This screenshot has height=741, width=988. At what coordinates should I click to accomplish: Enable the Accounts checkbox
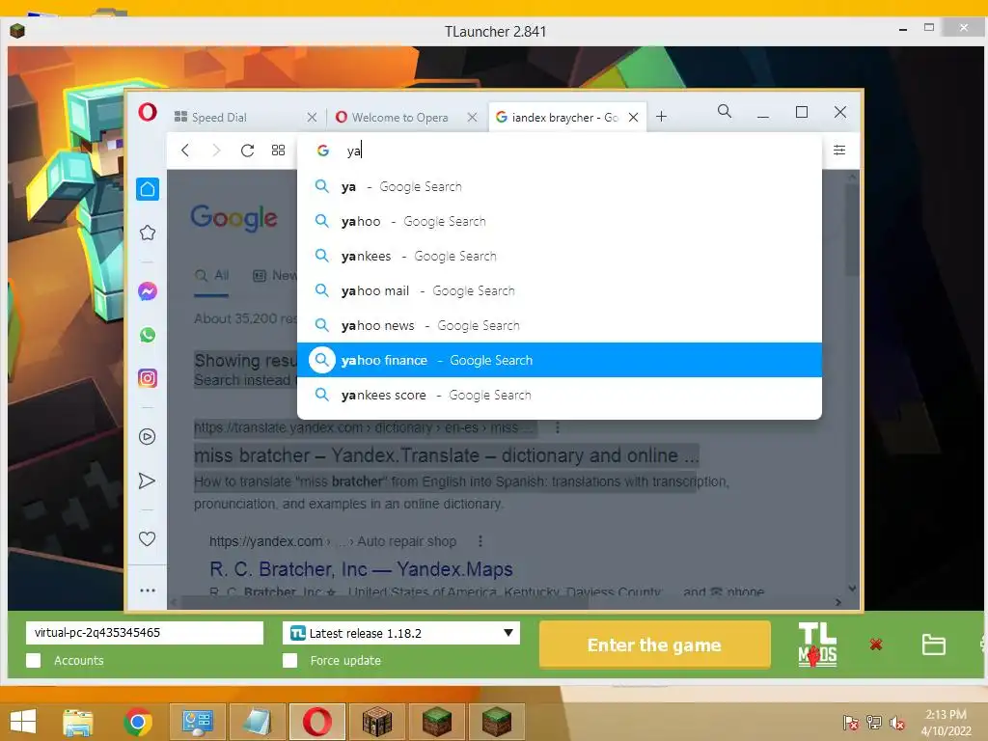pyautogui.click(x=34, y=660)
